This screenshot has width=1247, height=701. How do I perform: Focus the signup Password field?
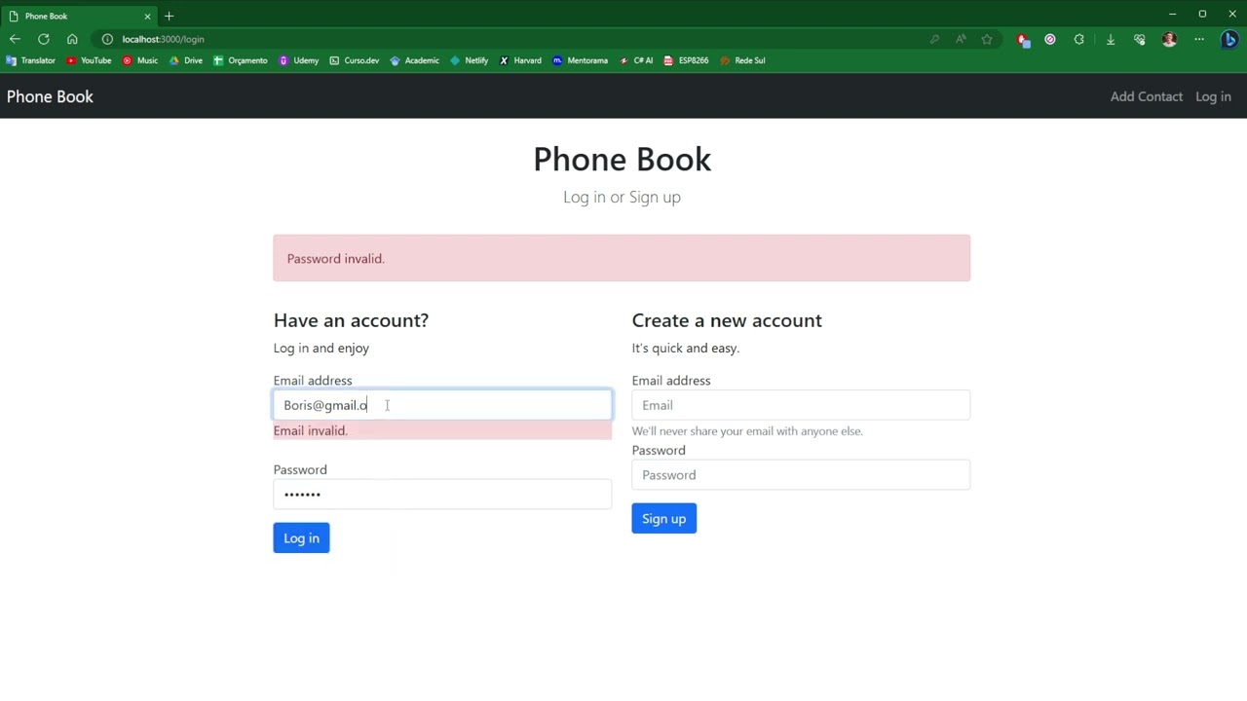point(801,475)
